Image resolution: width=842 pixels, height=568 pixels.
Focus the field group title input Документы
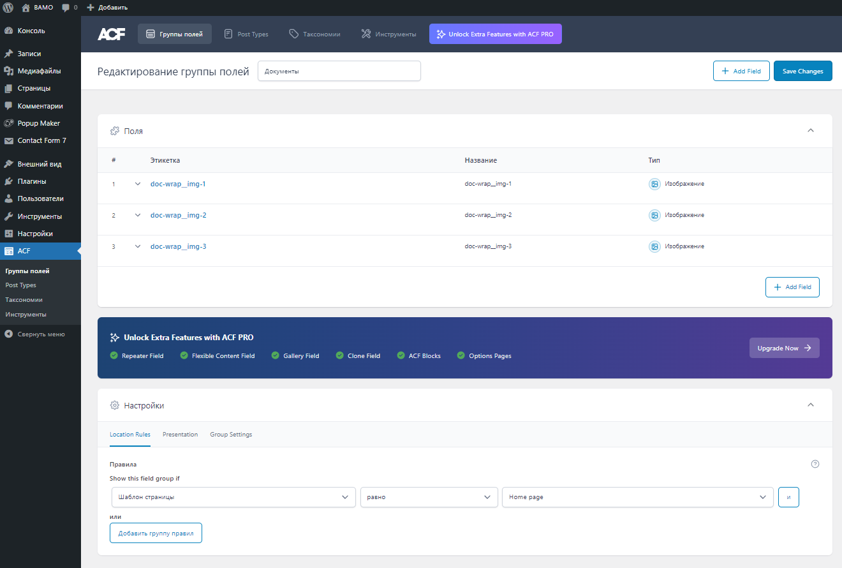[339, 71]
